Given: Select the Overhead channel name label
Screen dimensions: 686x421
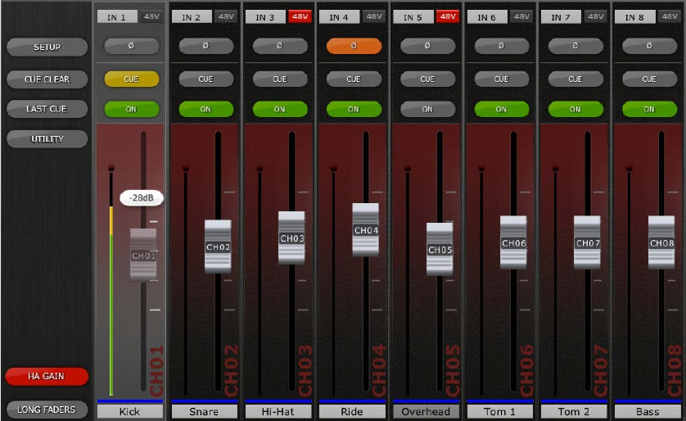Looking at the screenshot, I should [x=426, y=412].
